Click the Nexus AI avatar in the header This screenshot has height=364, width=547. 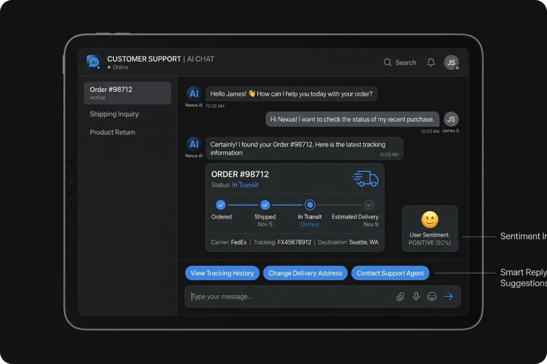(93, 61)
